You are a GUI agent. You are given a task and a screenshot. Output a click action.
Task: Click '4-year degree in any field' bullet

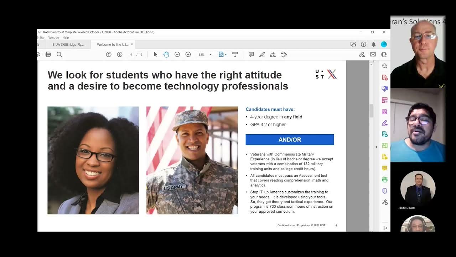click(x=276, y=117)
